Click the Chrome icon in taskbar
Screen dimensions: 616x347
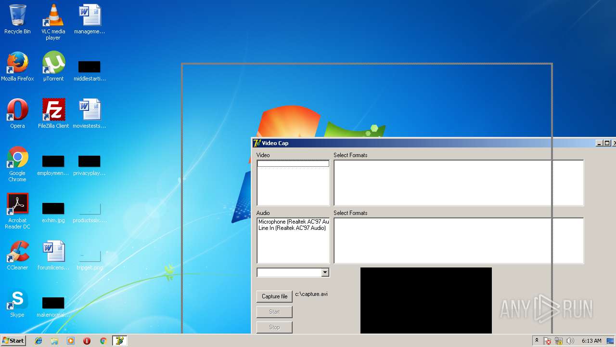click(103, 341)
